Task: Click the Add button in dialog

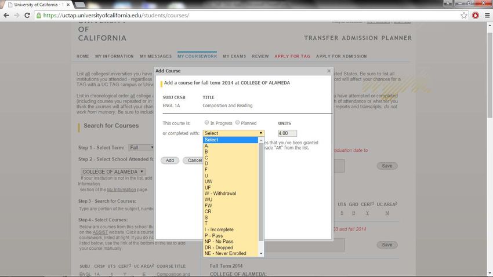Action: coord(170,161)
